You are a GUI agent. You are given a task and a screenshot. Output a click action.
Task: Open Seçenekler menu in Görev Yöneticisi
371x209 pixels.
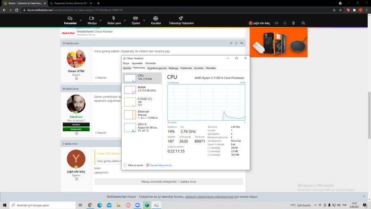coord(137,63)
